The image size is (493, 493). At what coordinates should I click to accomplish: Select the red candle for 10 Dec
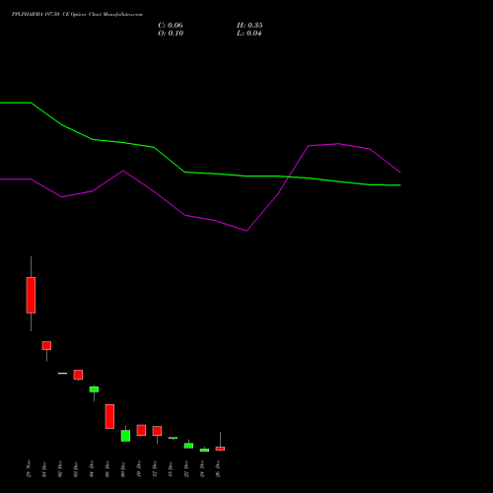[141, 430]
